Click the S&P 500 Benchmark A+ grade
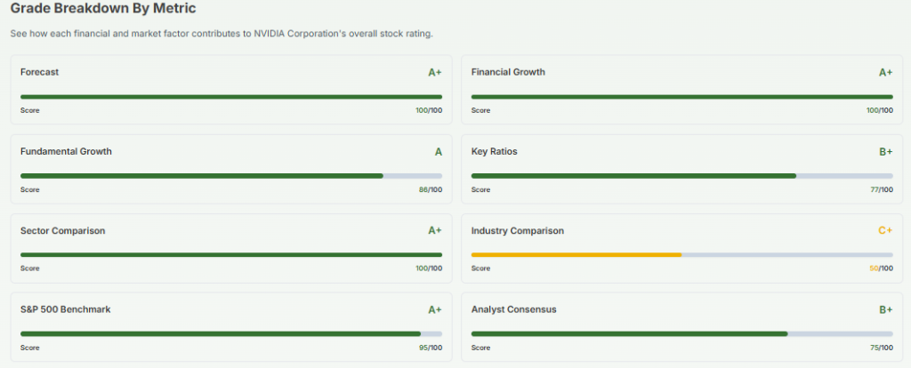The image size is (911, 368). (435, 310)
